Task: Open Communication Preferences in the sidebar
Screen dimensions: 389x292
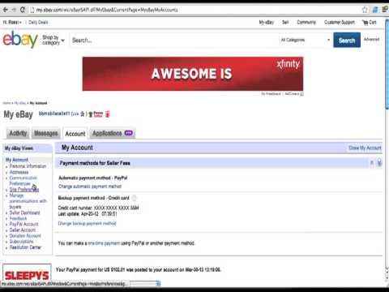Action: 24,181
